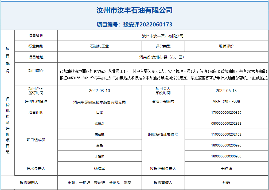This screenshot has width=269, height=190.
Task: Click the 资质证书编号 label
Action: (x=163, y=101)
